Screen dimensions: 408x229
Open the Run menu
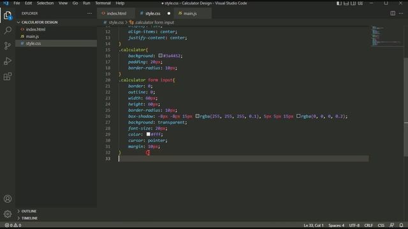coord(87,3)
